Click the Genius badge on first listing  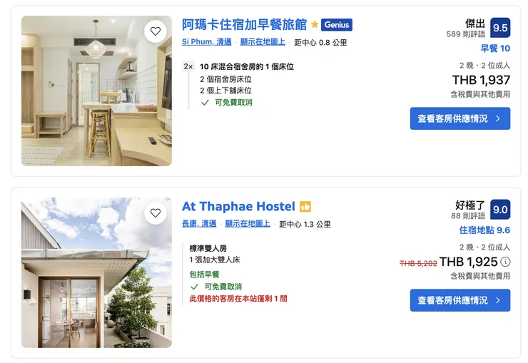(336, 25)
